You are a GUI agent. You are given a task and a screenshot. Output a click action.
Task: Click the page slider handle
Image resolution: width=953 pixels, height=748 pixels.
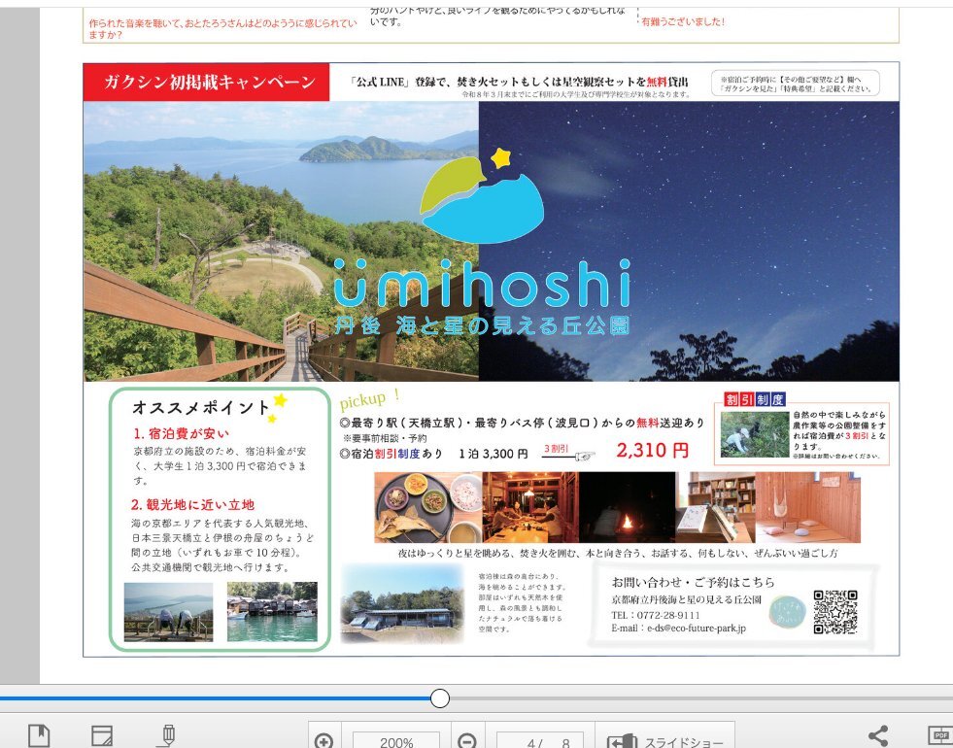click(439, 698)
